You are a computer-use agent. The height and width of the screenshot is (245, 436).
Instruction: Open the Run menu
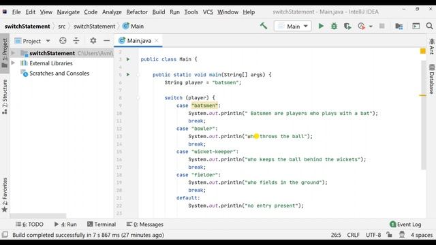coord(174,12)
